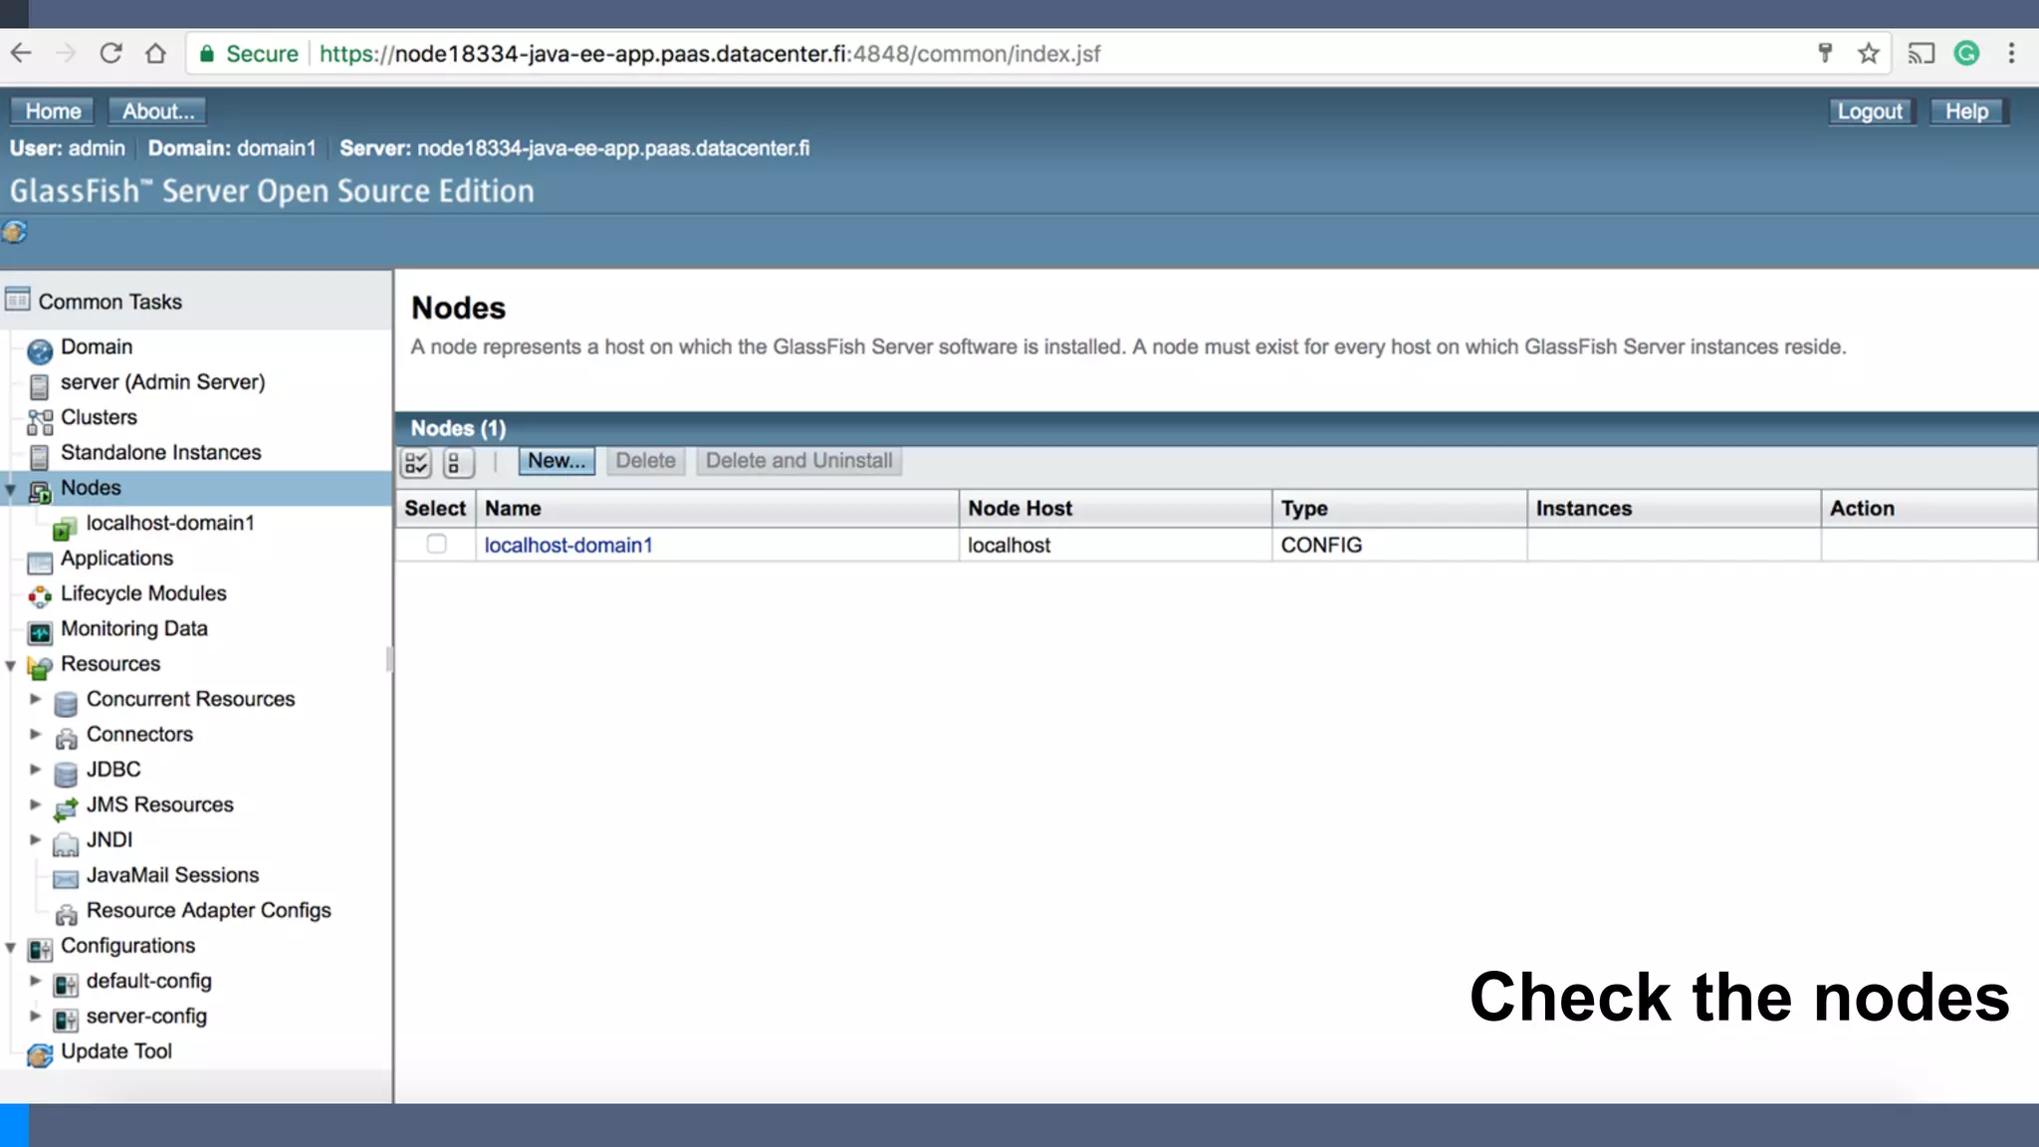This screenshot has width=2039, height=1147.
Task: Expand Concurrent Resources in the tree
Action: 35,699
